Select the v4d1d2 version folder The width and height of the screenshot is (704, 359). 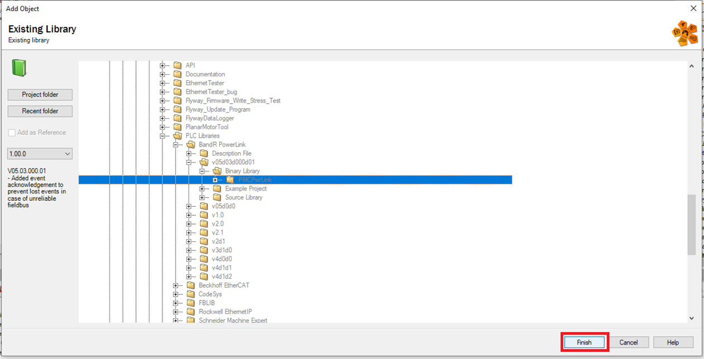pyautogui.click(x=221, y=276)
